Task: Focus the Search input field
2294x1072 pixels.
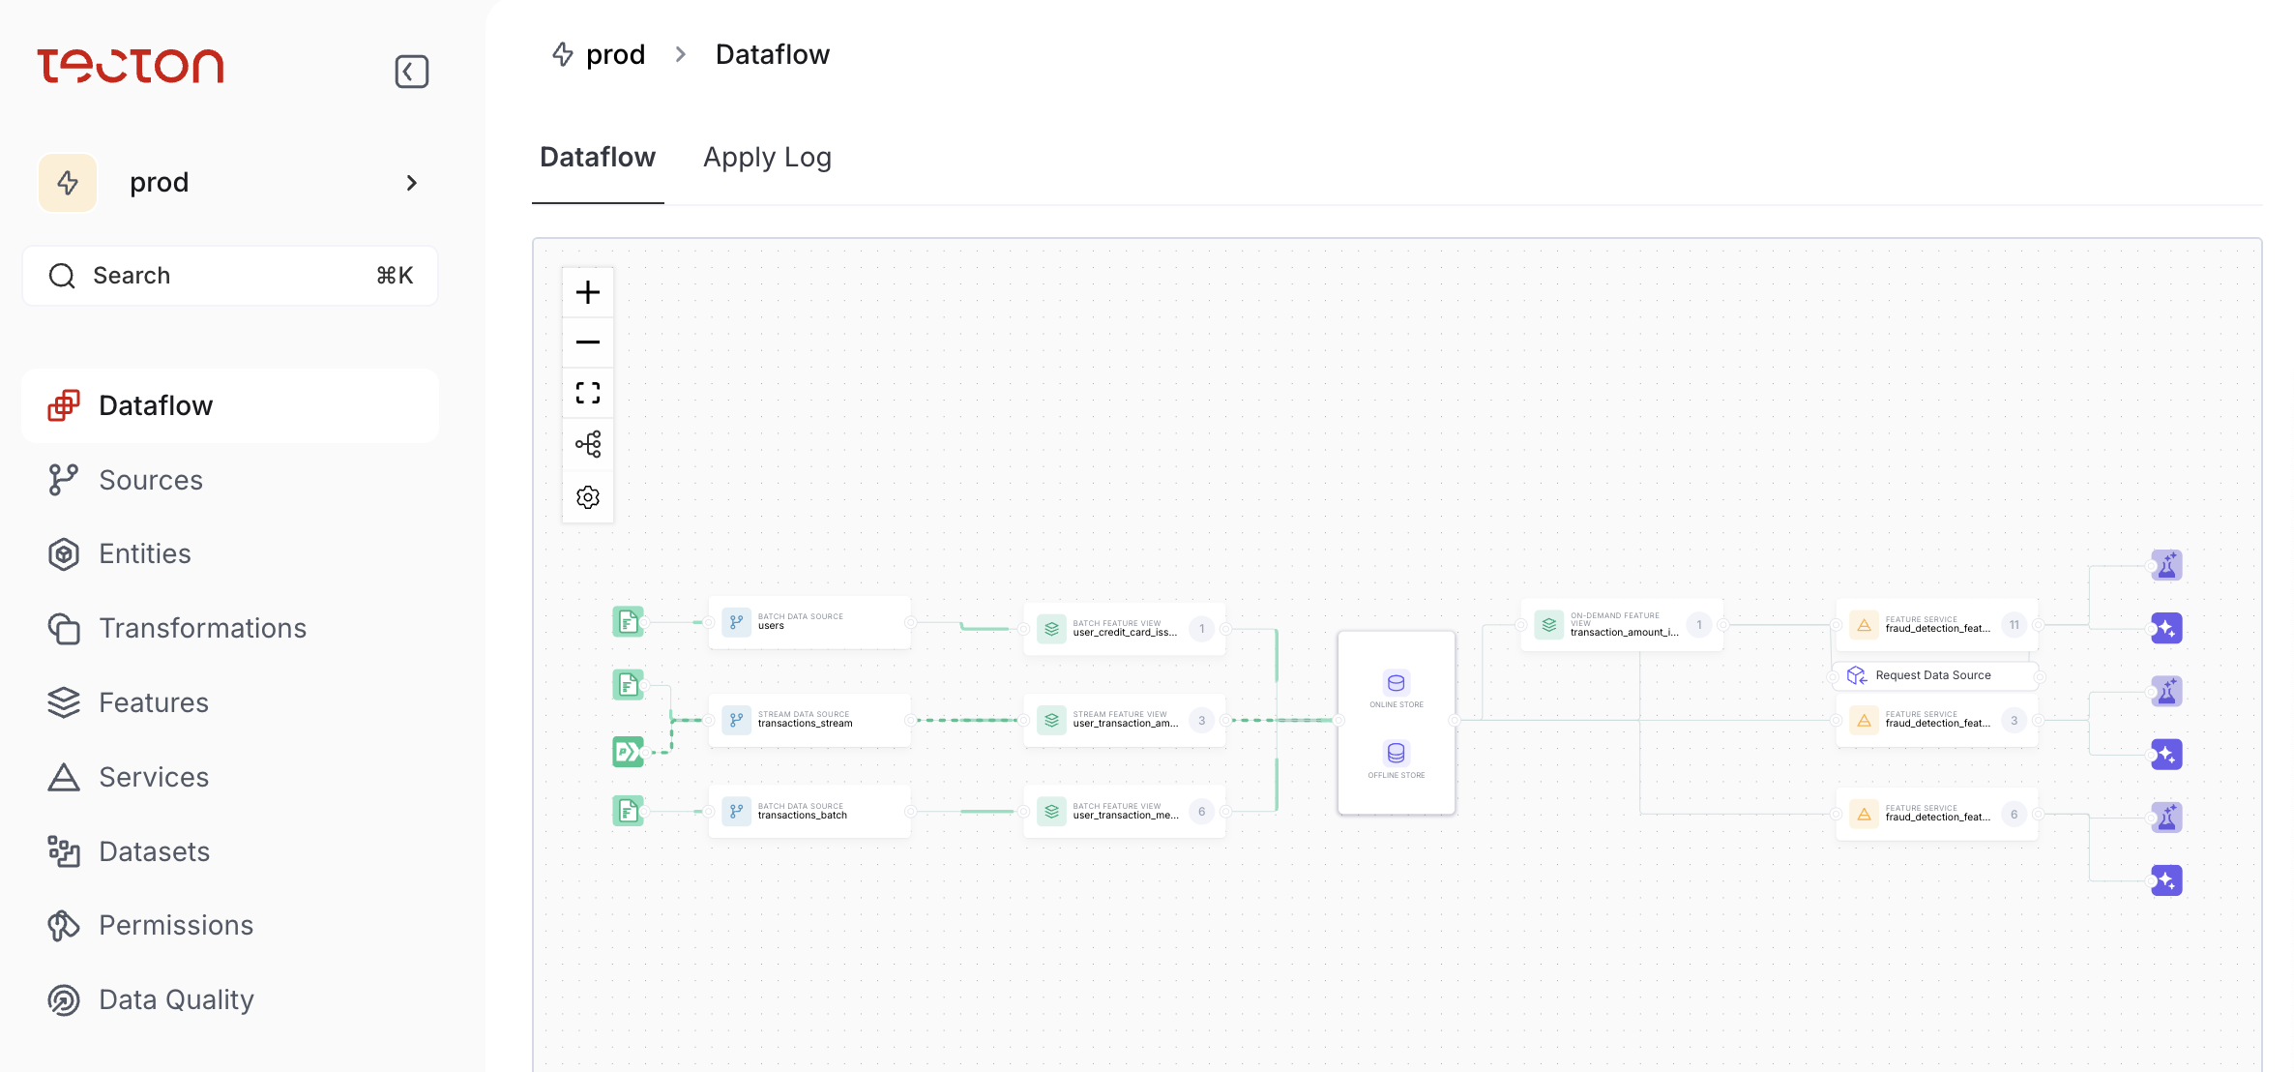Action: pyautogui.click(x=230, y=276)
